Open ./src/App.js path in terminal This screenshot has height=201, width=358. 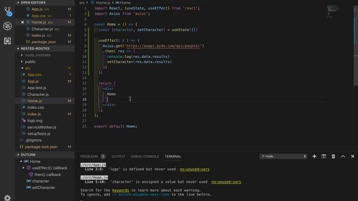coord(93,165)
